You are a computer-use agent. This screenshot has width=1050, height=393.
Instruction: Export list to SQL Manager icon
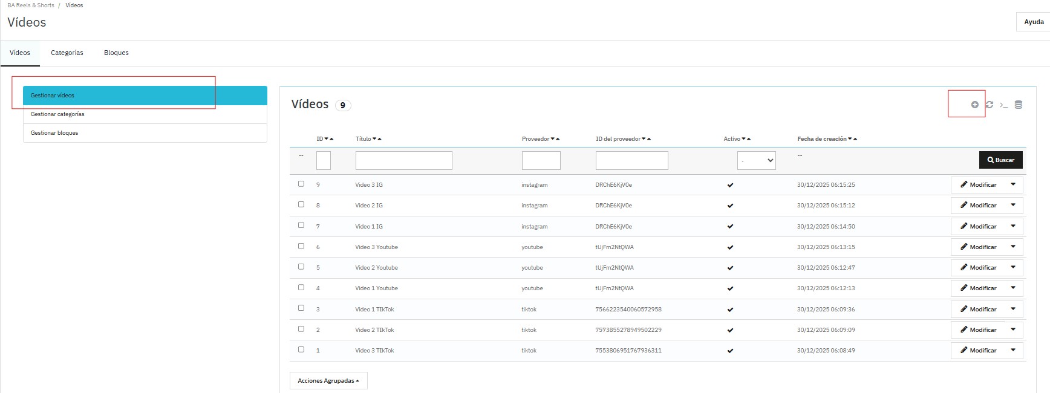(x=1019, y=105)
